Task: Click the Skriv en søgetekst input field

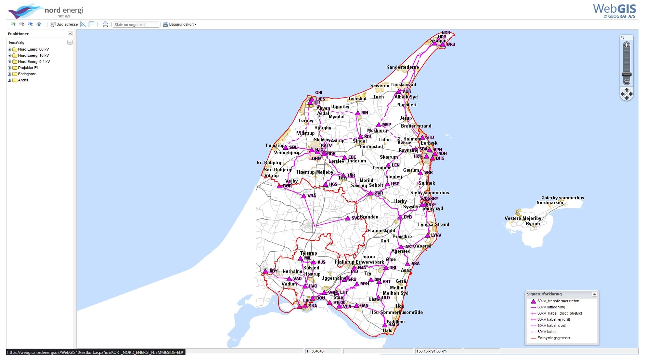Action: 136,24
